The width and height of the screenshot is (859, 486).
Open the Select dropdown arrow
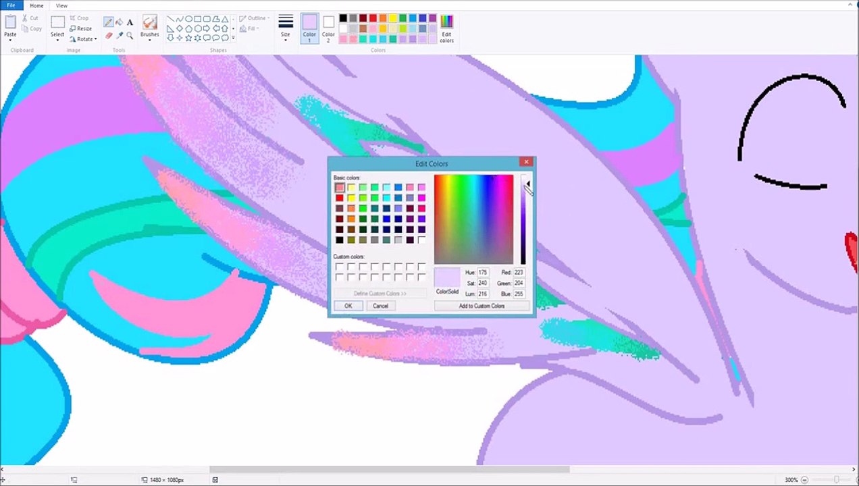[57, 40]
